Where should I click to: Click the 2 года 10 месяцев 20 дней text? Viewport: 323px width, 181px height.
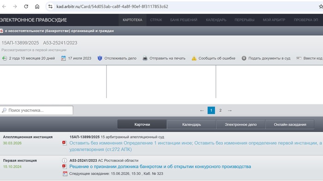[x=32, y=58]
